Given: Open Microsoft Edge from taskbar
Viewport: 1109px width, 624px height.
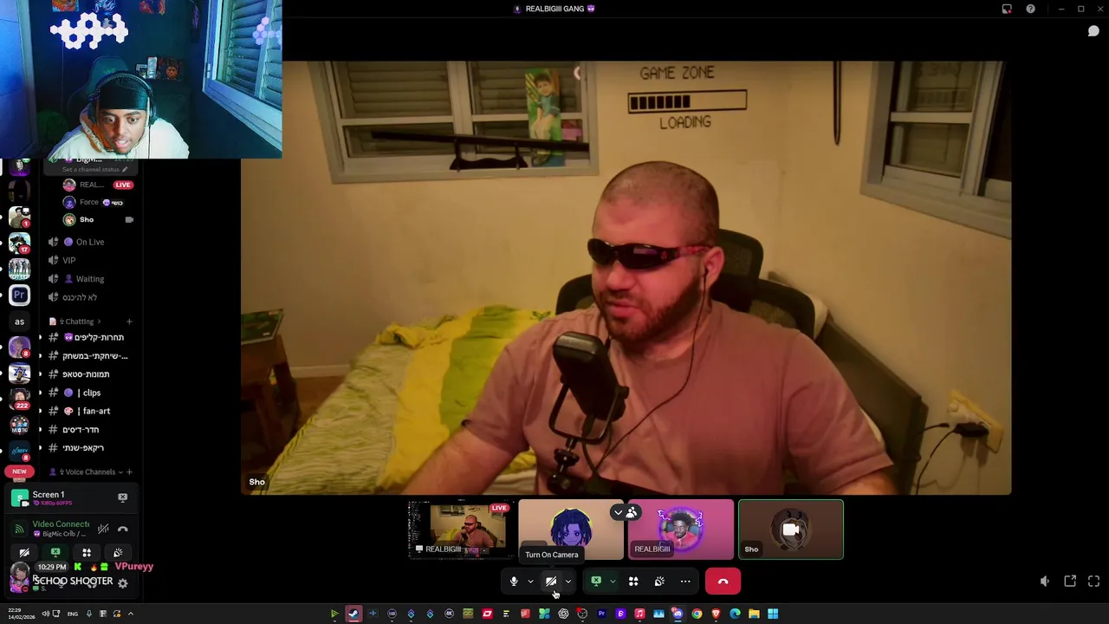Looking at the screenshot, I should point(735,614).
